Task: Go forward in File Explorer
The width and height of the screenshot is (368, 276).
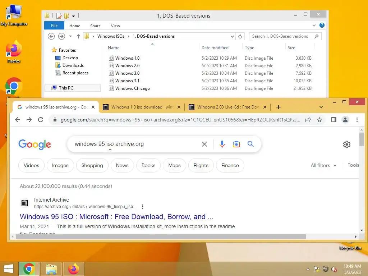Action: point(61,36)
